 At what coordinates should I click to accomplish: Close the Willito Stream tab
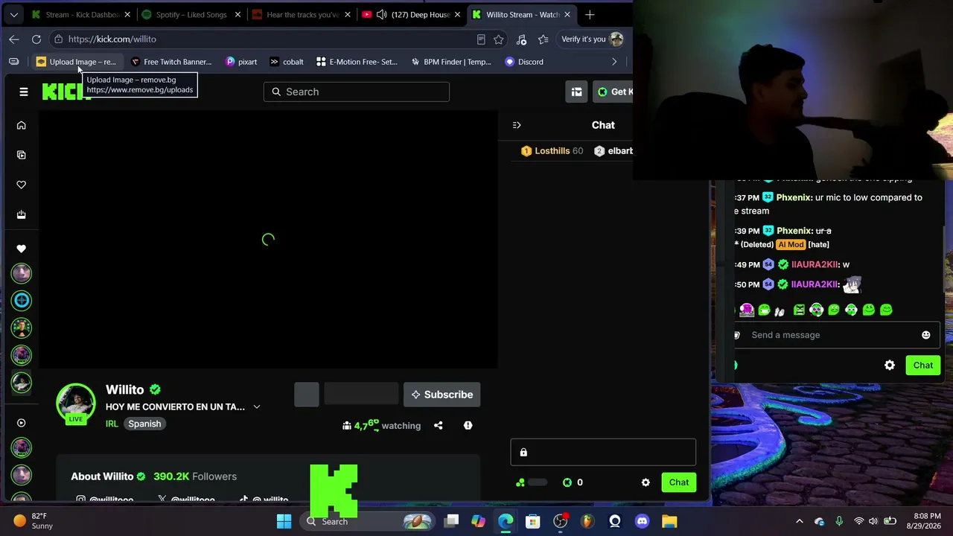pos(567,14)
